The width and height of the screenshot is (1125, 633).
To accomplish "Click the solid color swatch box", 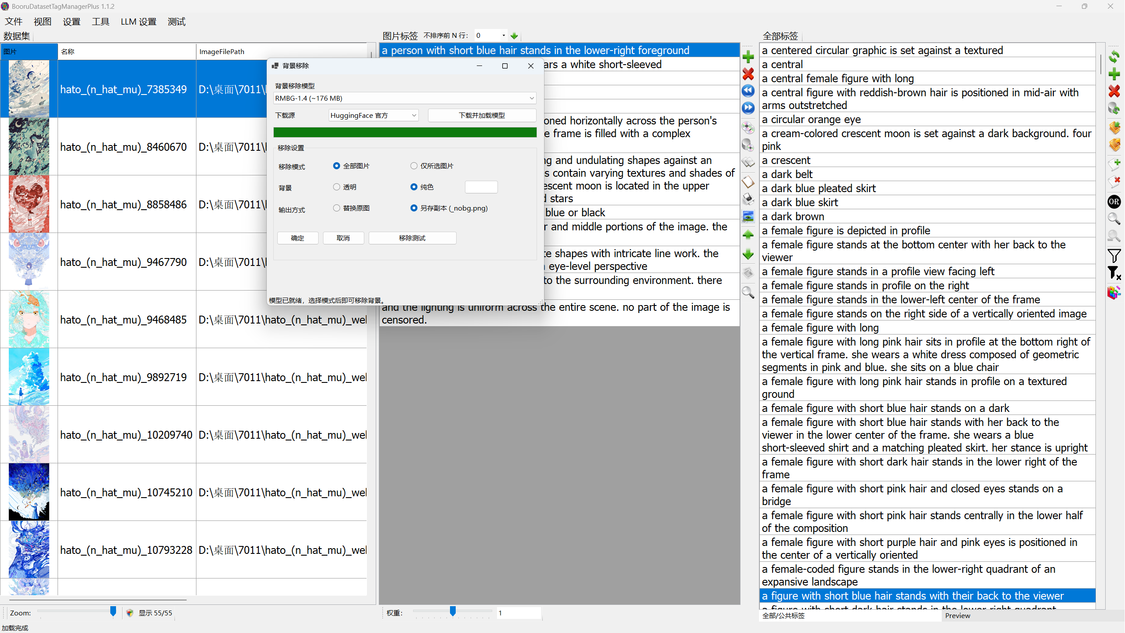I will pyautogui.click(x=481, y=187).
